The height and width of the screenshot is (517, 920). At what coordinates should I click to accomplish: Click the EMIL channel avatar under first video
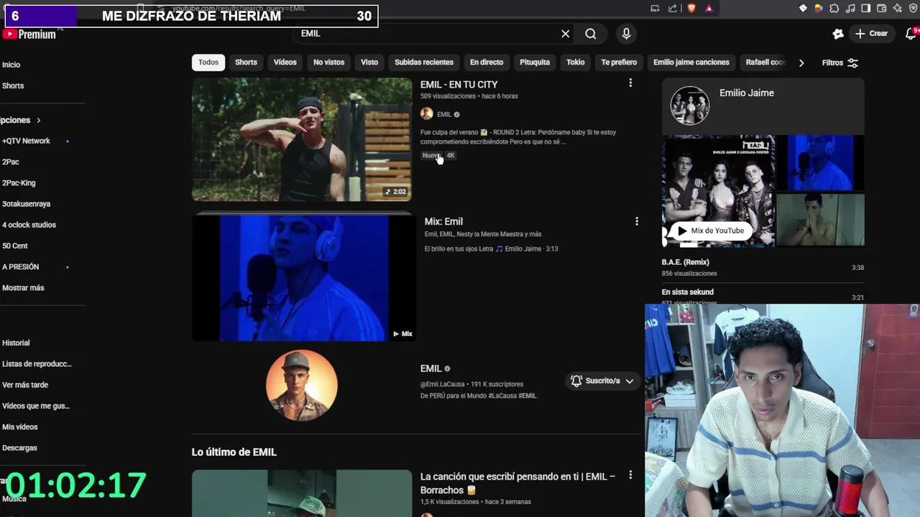click(x=427, y=113)
